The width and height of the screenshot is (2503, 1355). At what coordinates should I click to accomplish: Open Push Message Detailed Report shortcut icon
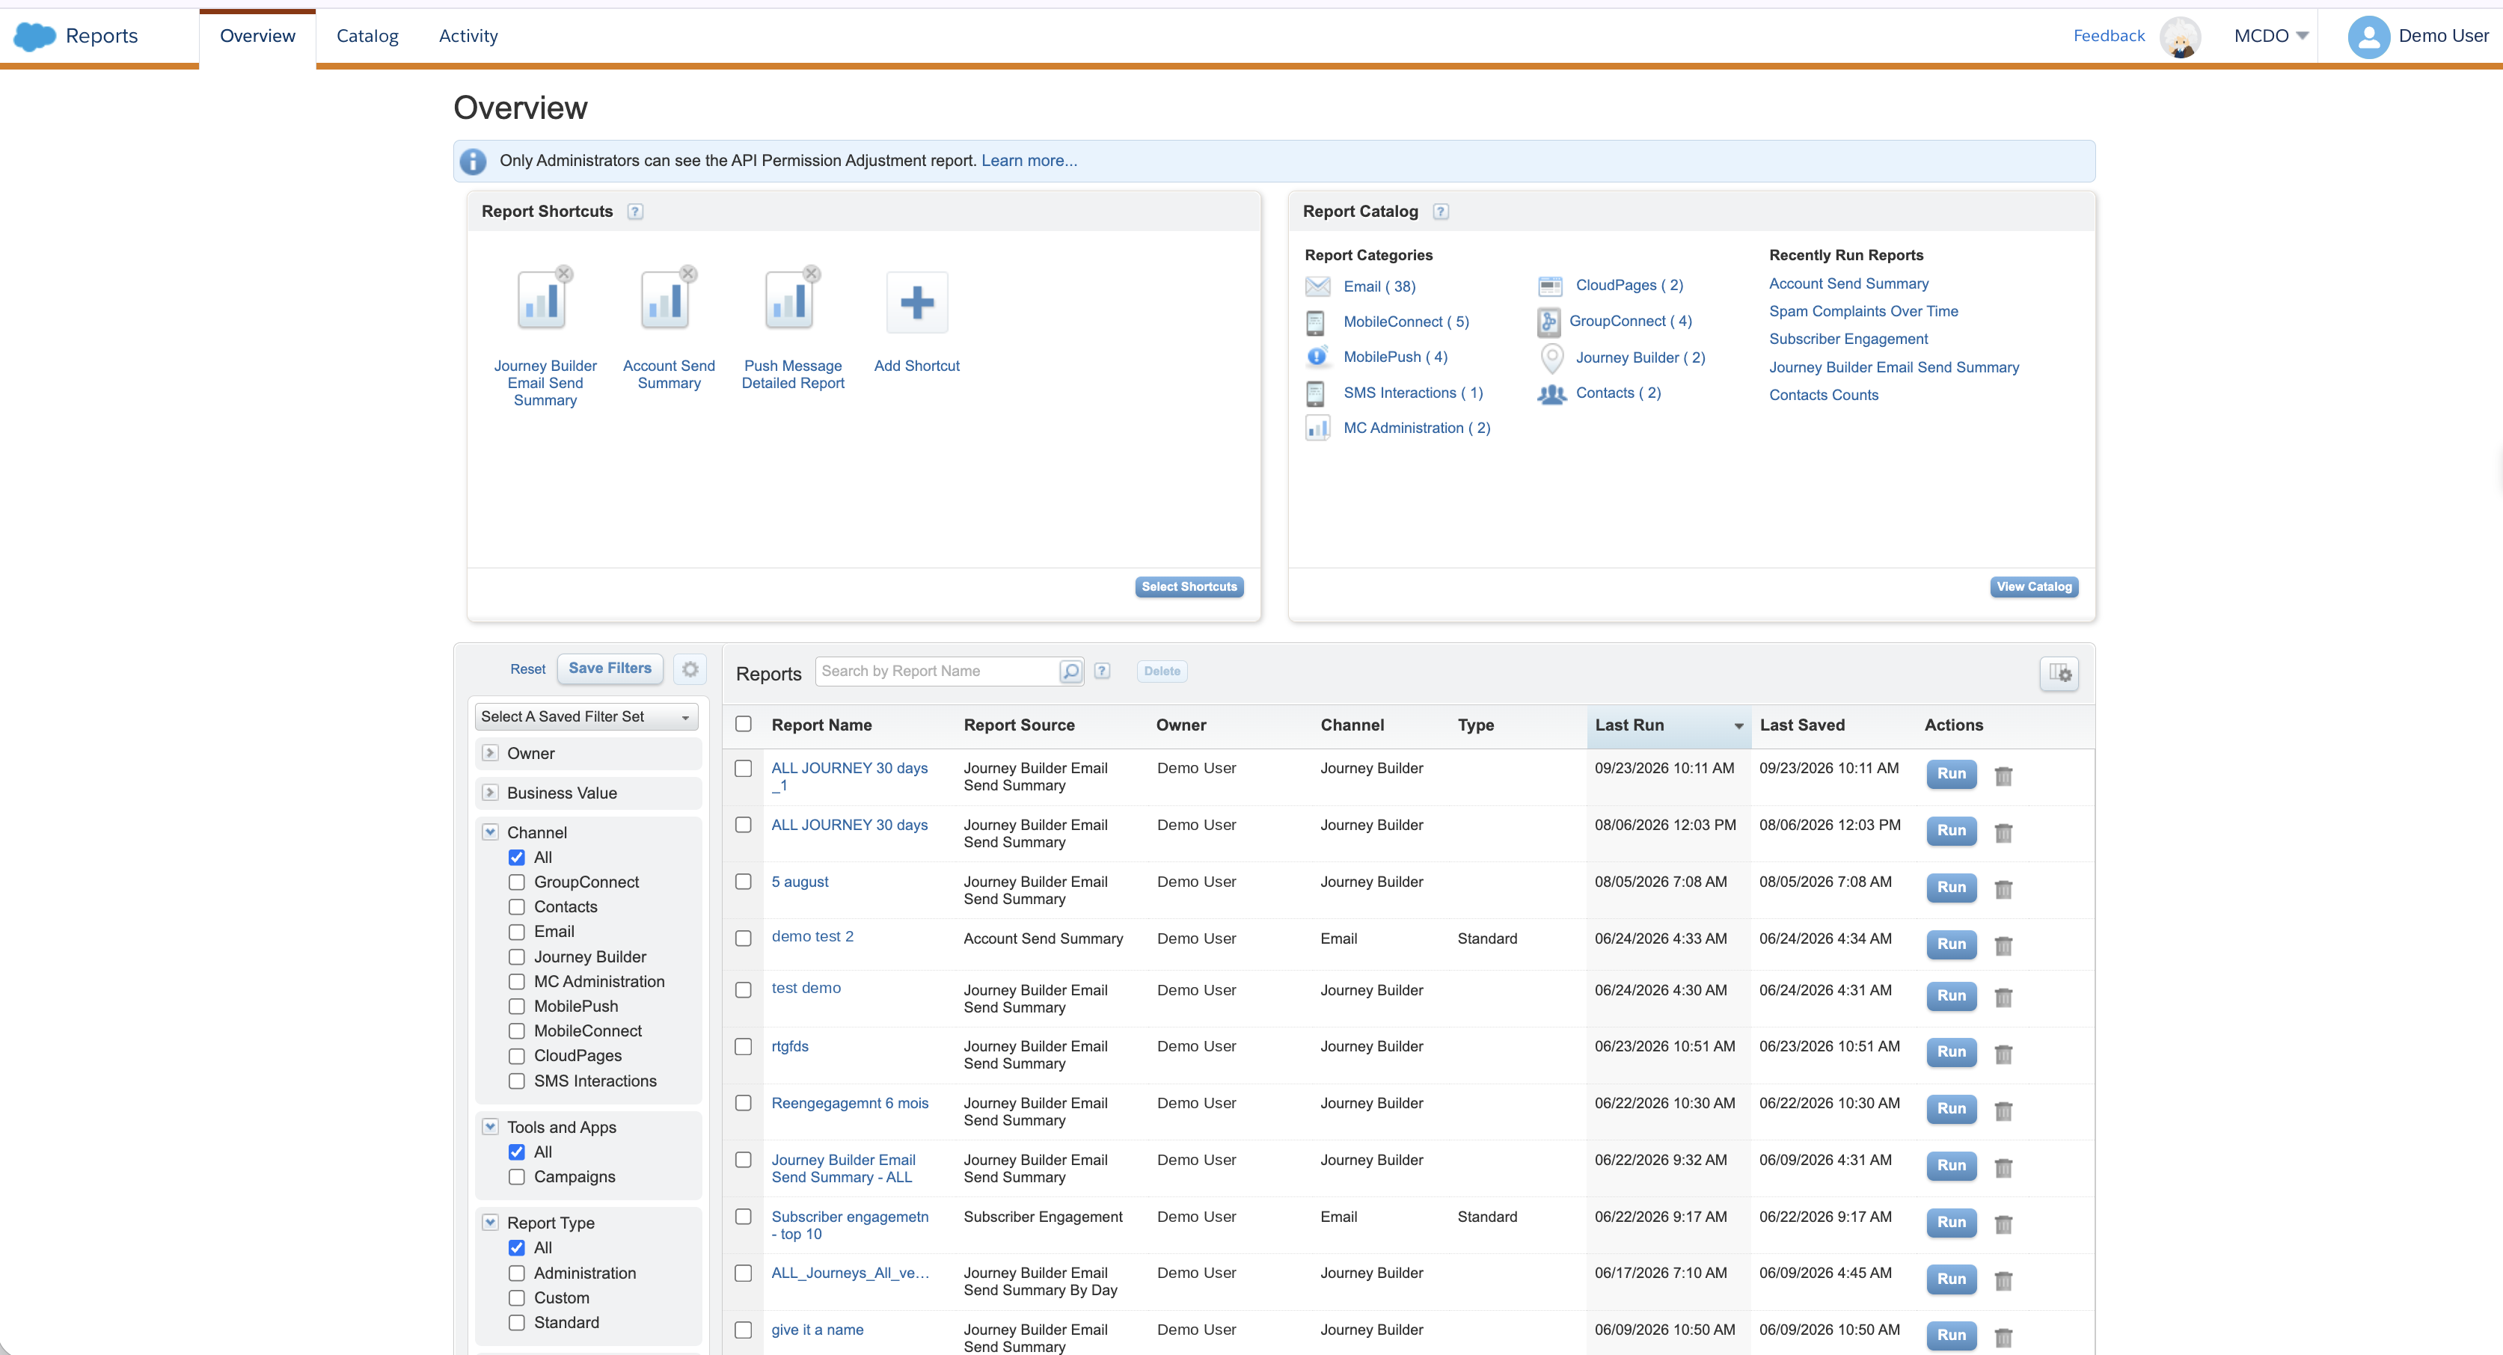789,301
